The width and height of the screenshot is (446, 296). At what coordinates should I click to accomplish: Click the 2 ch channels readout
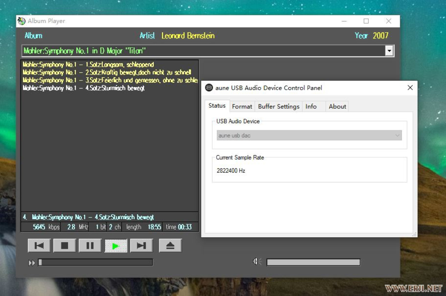[115, 227]
